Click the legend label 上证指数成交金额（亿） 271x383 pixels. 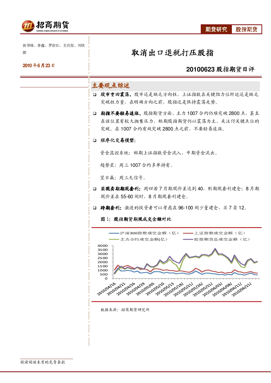click(x=220, y=233)
